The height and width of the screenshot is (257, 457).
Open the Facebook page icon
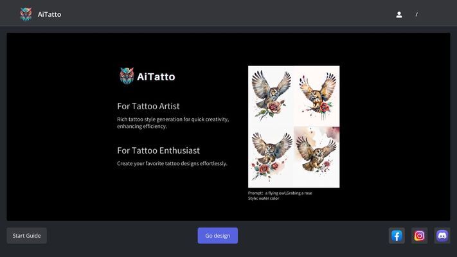[x=397, y=236]
